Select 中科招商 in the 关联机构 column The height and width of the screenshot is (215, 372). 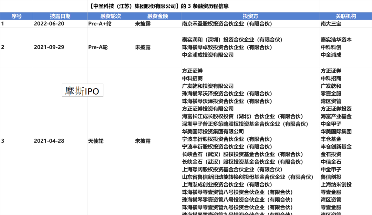[331, 78]
